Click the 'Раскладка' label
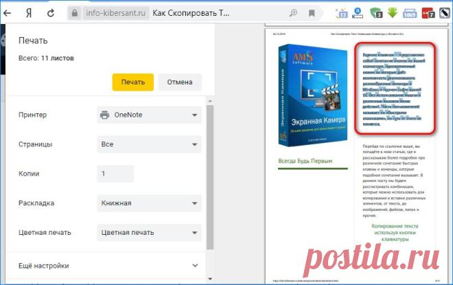Viewport: 453px width, 285px height. click(x=36, y=203)
